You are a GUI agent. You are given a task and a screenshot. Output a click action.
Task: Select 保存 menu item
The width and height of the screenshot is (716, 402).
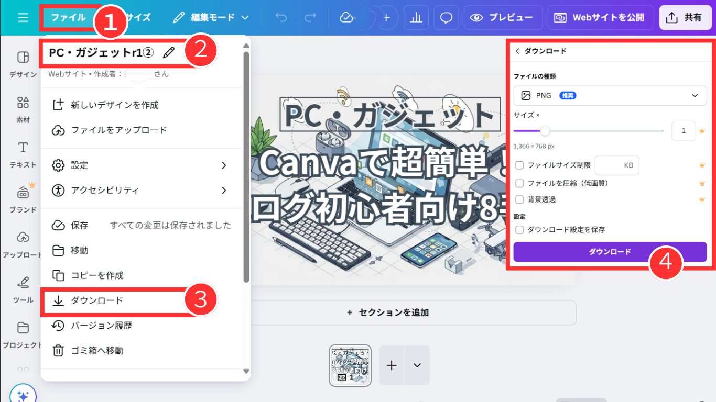click(142, 225)
